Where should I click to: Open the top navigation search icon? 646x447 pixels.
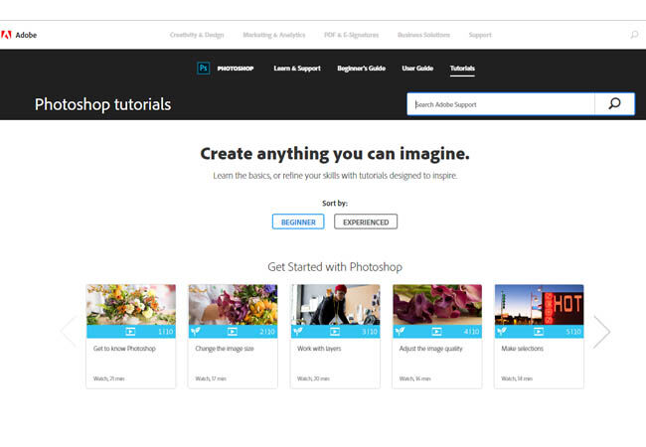point(634,35)
